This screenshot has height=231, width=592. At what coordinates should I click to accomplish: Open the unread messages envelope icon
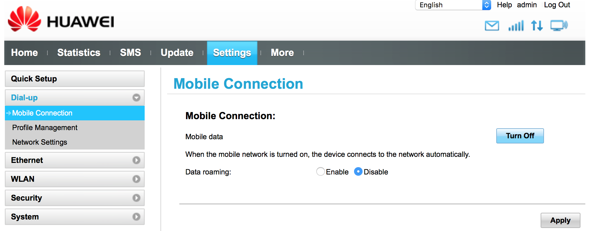pos(492,26)
